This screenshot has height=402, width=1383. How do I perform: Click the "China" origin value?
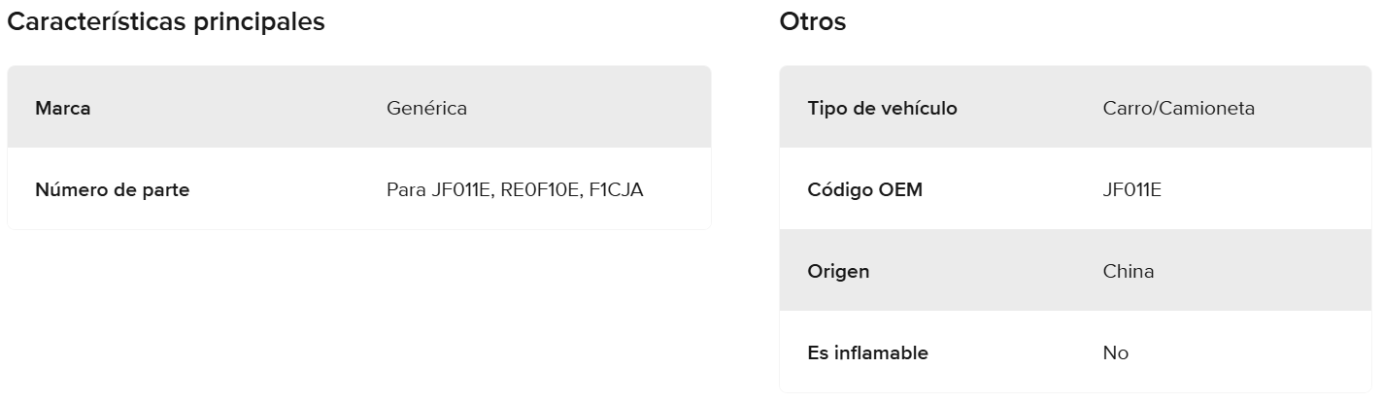point(1129,272)
